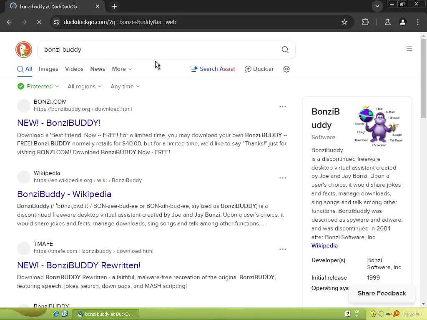
Task: Click the TMAFE site name
Action: tap(43, 244)
